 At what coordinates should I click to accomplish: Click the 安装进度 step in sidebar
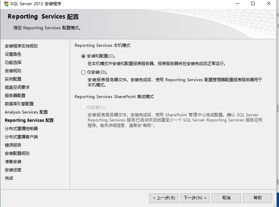click(x=13, y=170)
